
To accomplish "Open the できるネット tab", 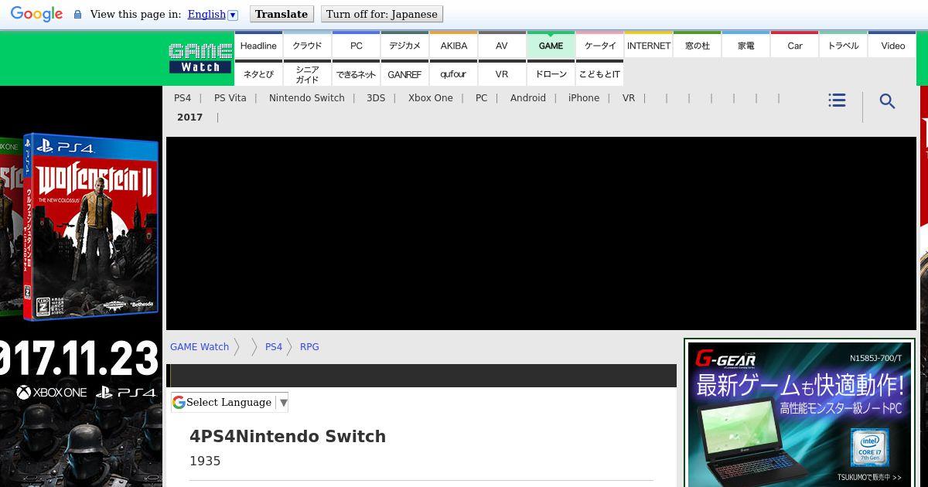I will pos(357,74).
